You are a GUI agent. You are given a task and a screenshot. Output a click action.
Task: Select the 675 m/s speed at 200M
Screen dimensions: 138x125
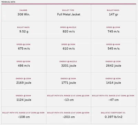coord(24,48)
